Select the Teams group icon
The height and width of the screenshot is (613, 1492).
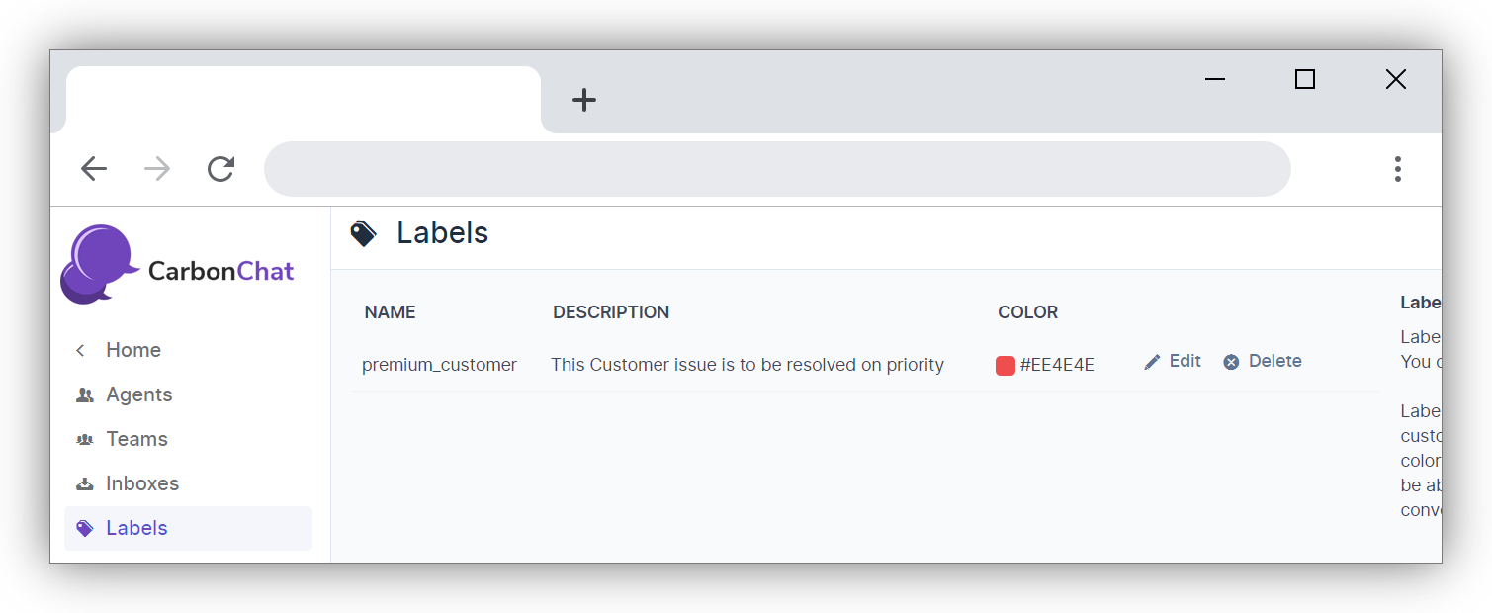[x=85, y=439]
